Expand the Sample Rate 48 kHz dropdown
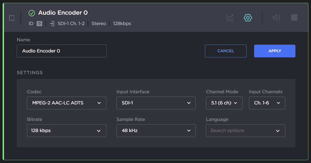Viewport: 311px width, 163px height. tap(156, 131)
